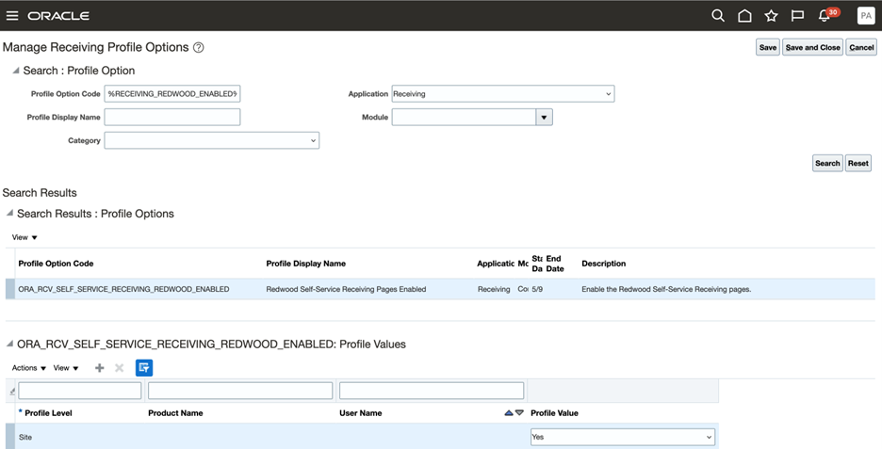Open the navigator hamburger menu
882x449 pixels.
point(12,16)
